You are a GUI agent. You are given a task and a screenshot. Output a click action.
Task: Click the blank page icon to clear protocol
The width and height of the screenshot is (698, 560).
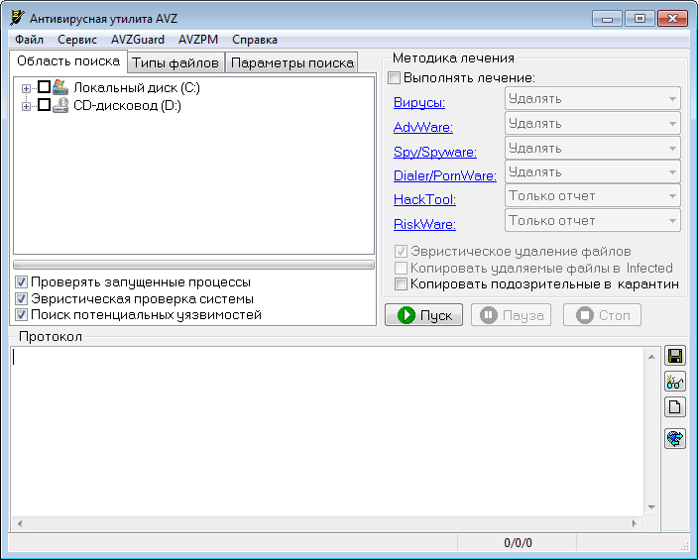coord(675,406)
